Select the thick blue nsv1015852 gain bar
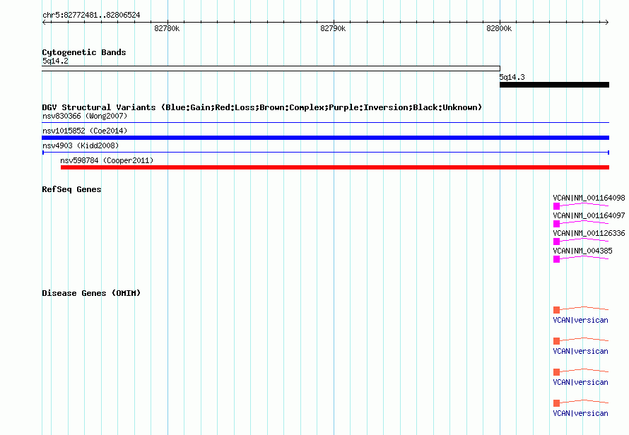 tap(326, 138)
